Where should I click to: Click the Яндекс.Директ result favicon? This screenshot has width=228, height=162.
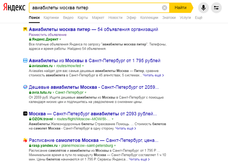click(25, 29)
